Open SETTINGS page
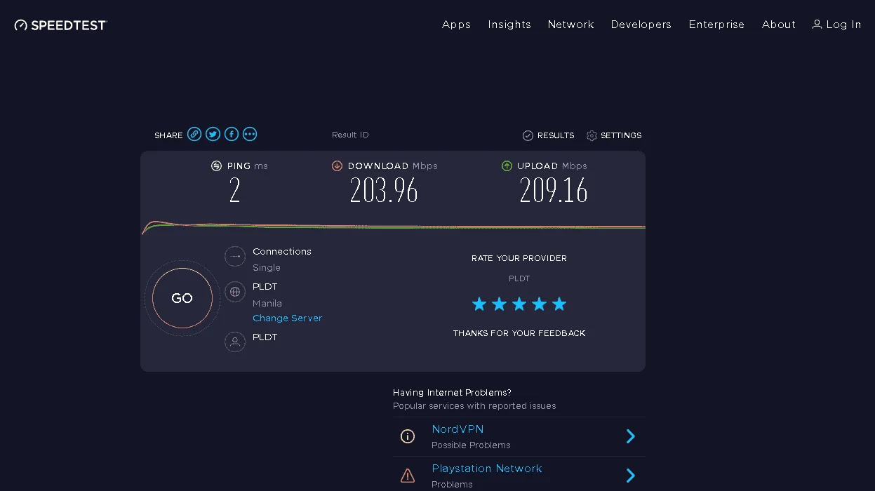 coord(621,135)
